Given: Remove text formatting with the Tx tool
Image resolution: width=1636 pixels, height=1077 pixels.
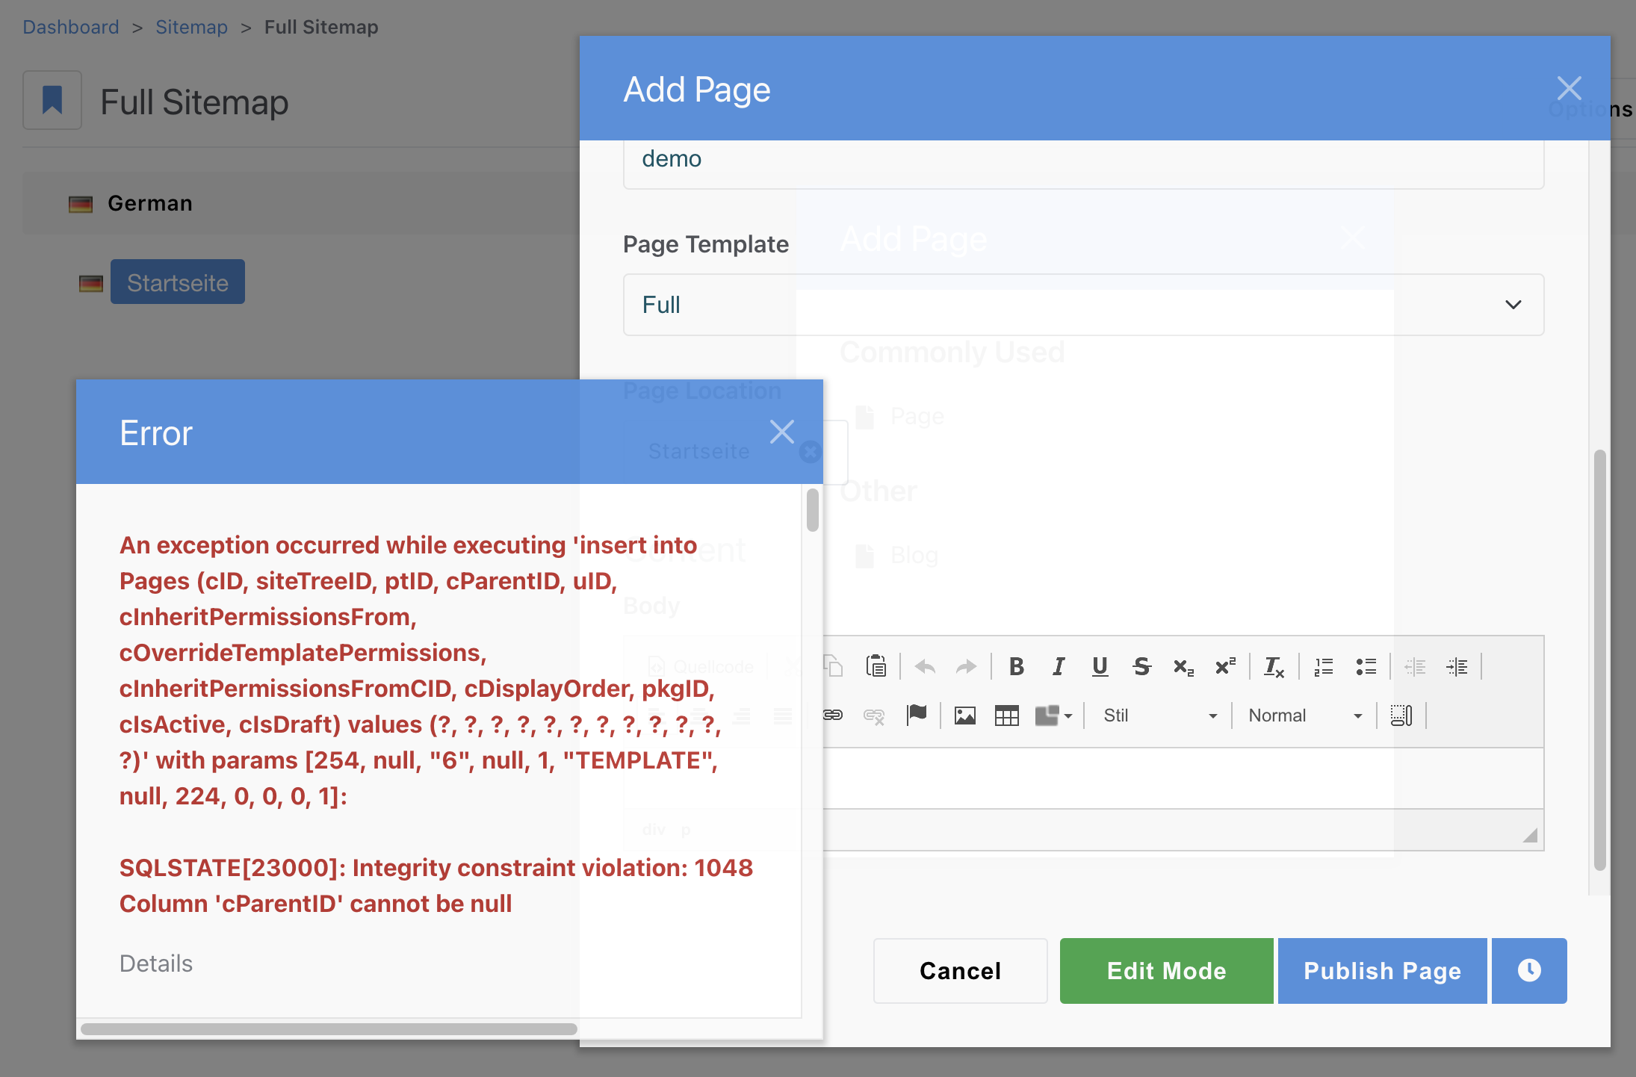Looking at the screenshot, I should coord(1274,666).
